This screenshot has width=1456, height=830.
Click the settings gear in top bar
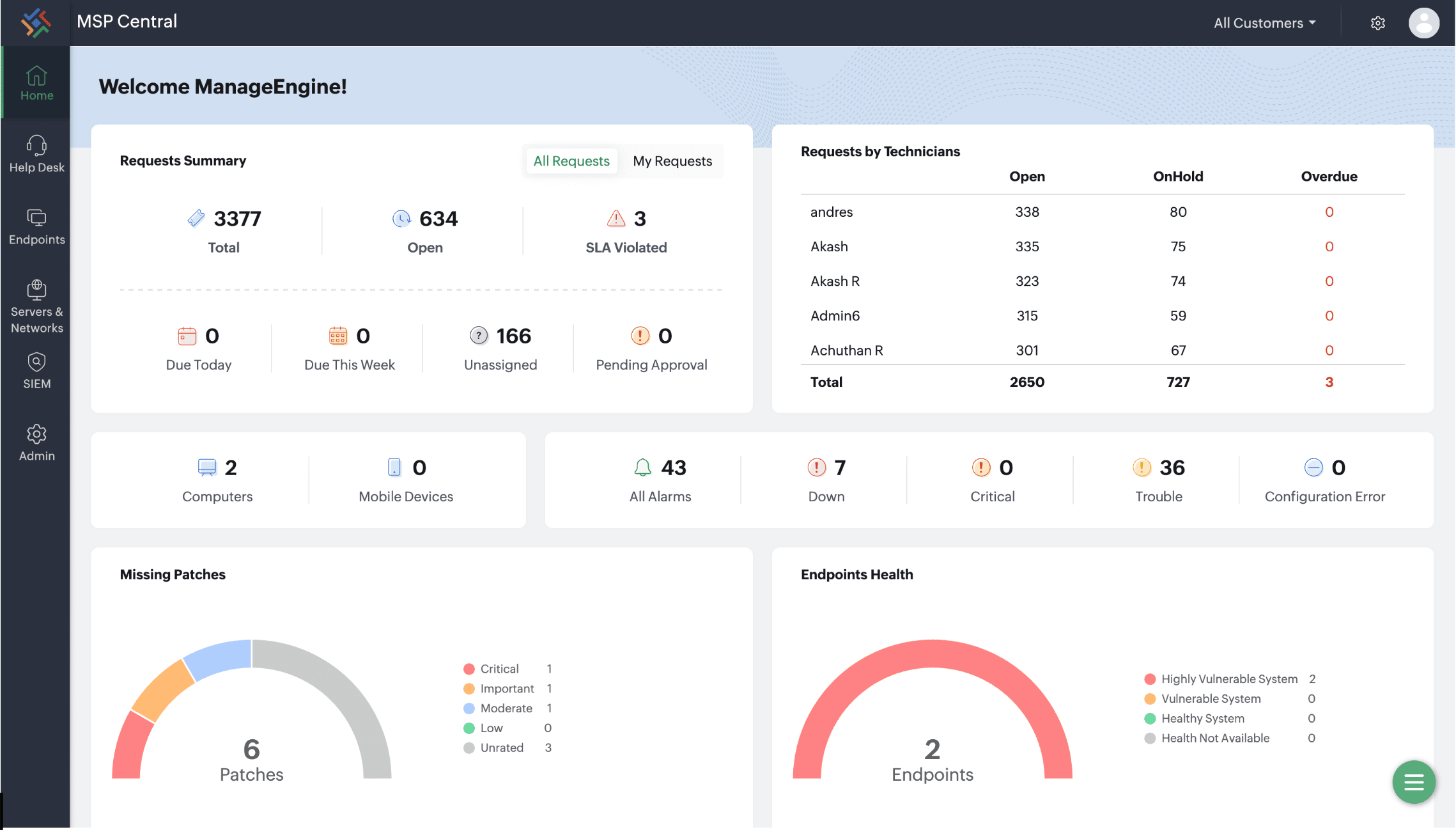point(1378,23)
